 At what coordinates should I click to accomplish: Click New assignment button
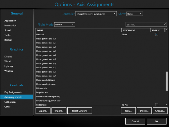coord(128,111)
